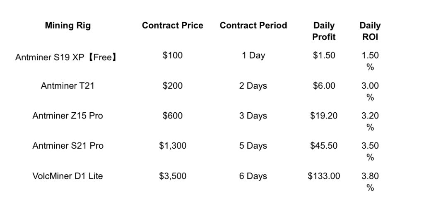The height and width of the screenshot is (199, 424).
Task: Select the Antminer Z15 Pro rig name
Action: [67, 116]
